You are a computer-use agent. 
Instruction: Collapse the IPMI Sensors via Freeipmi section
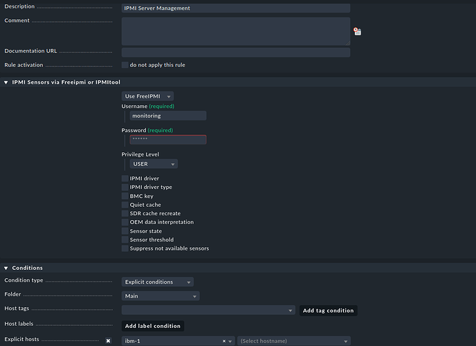(x=6, y=82)
